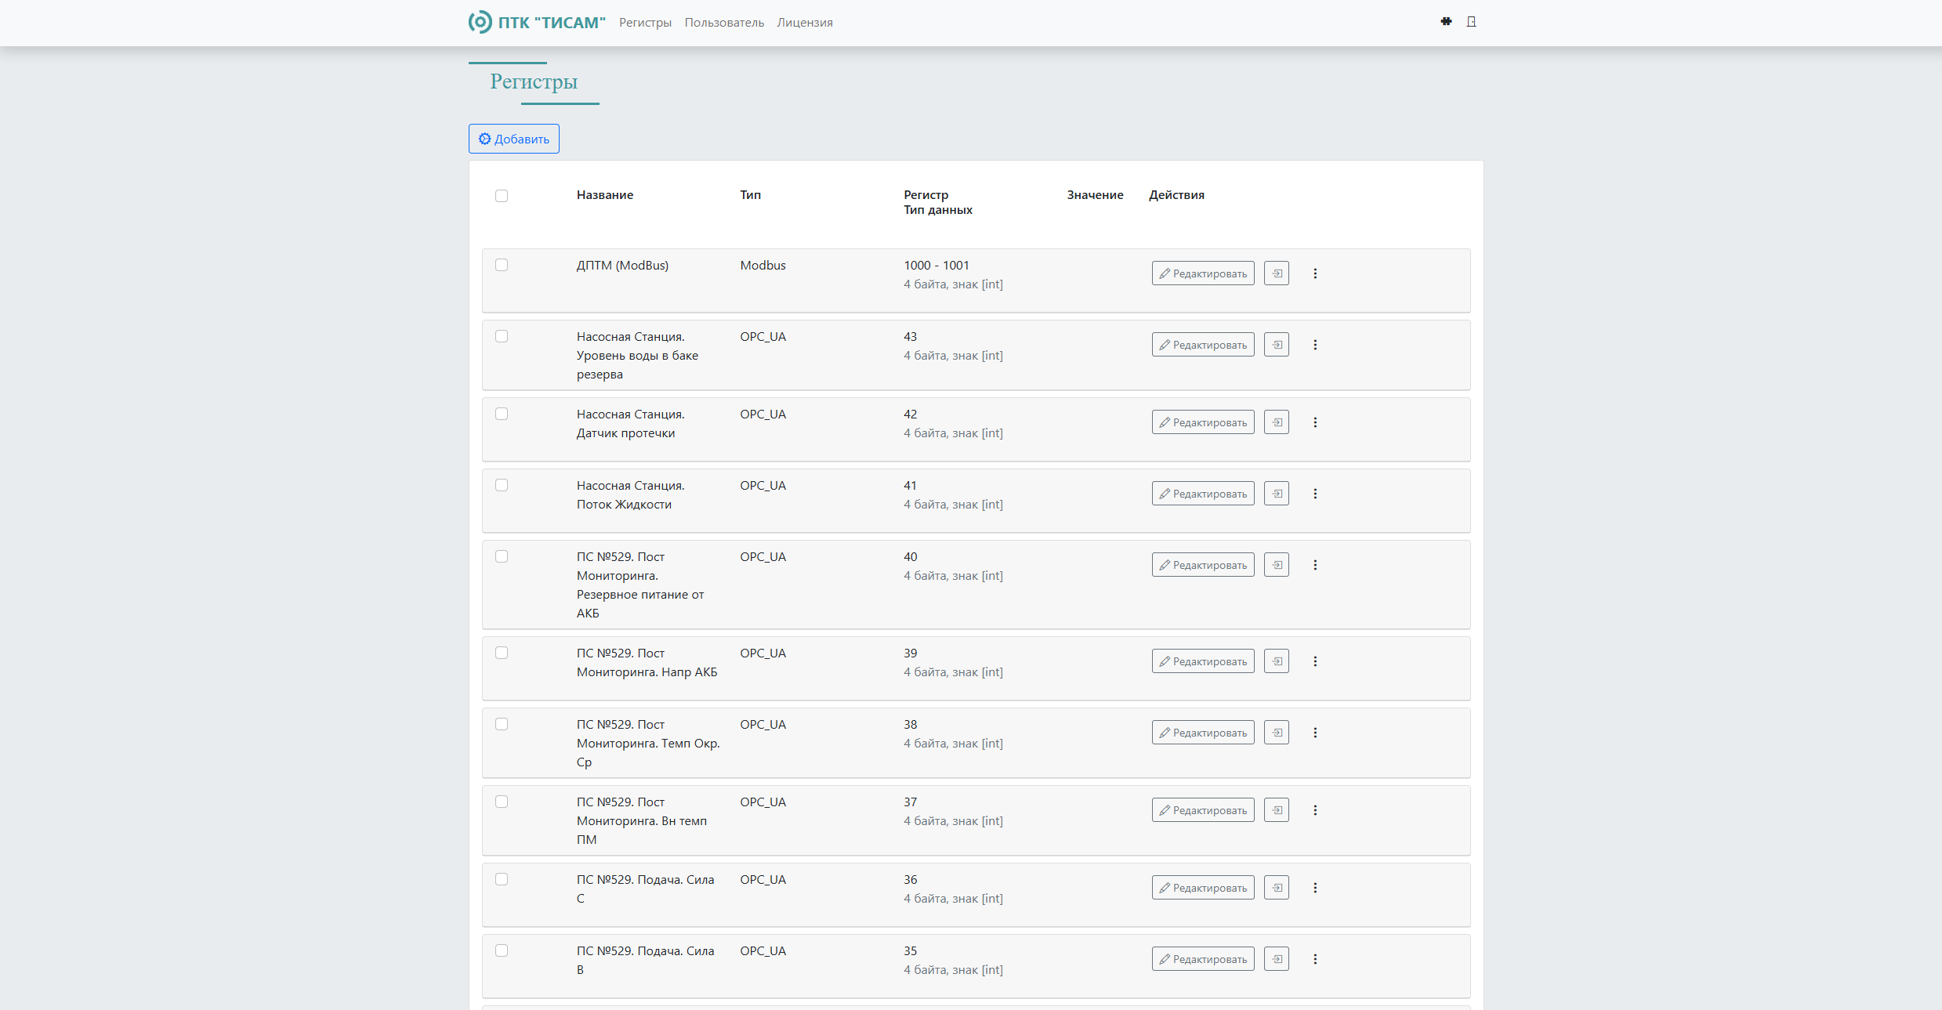Image resolution: width=1942 pixels, height=1010 pixels.
Task: Click Редактировать for Вн темп ПМ row
Action: click(1203, 810)
